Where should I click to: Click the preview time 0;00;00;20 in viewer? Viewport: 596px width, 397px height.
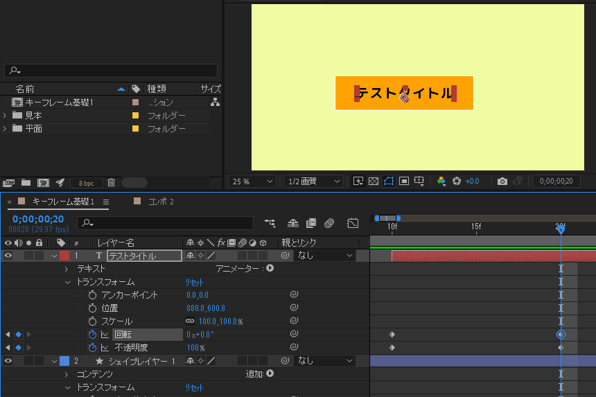pos(556,182)
